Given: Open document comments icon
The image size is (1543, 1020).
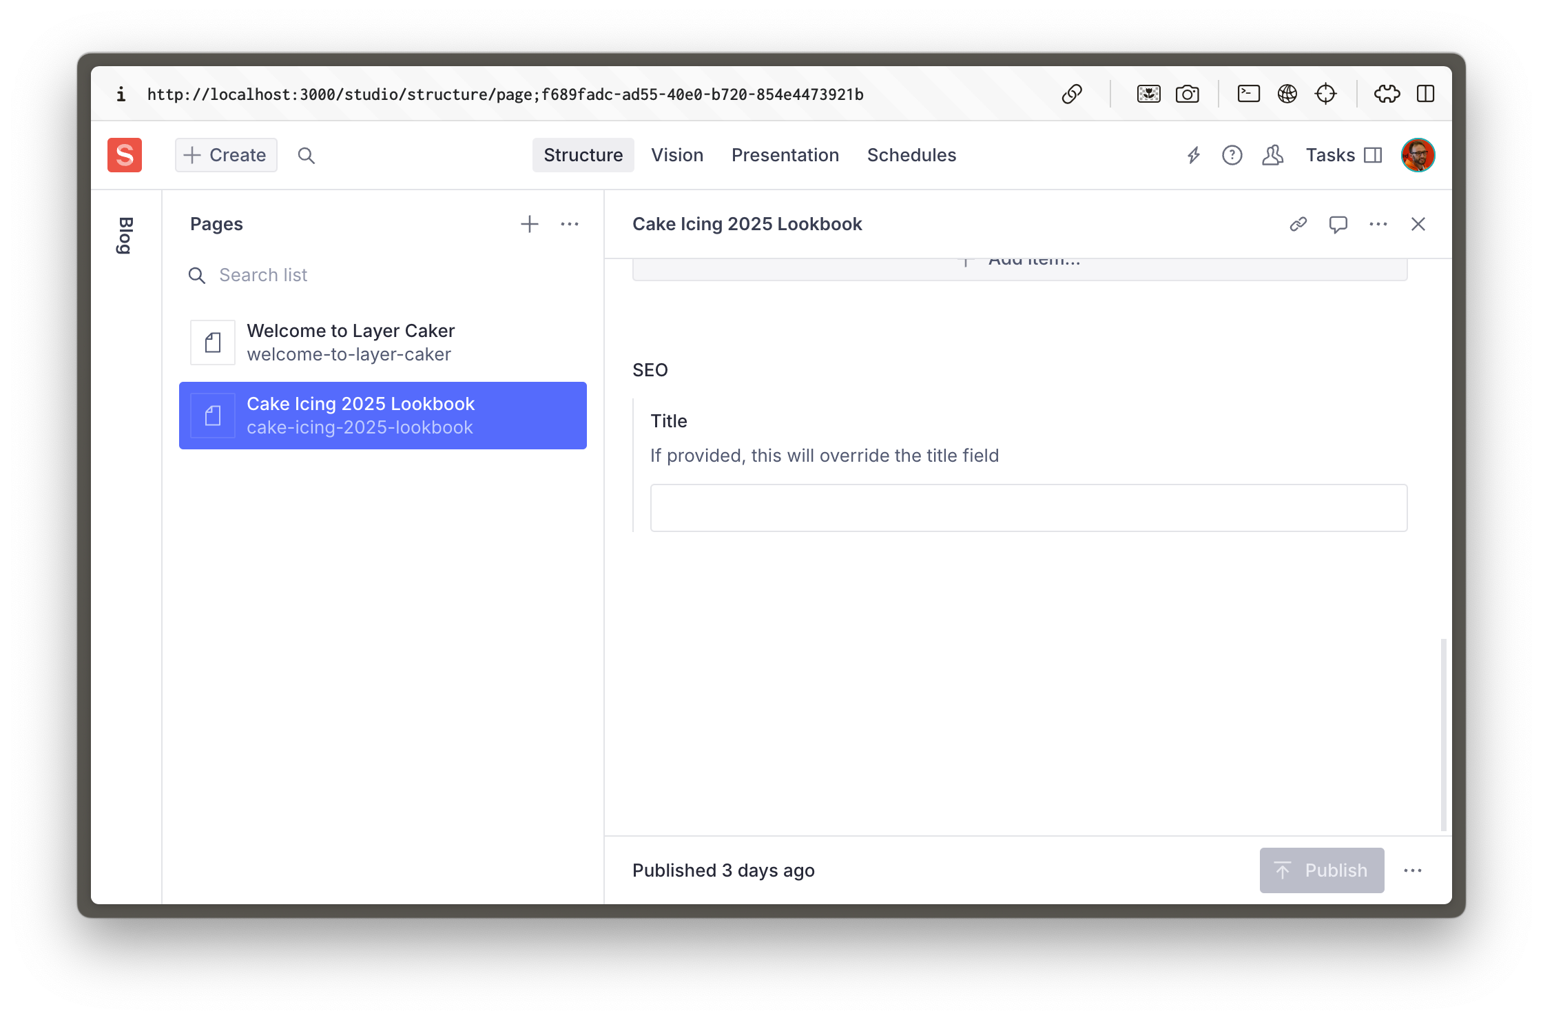Looking at the screenshot, I should coord(1338,224).
